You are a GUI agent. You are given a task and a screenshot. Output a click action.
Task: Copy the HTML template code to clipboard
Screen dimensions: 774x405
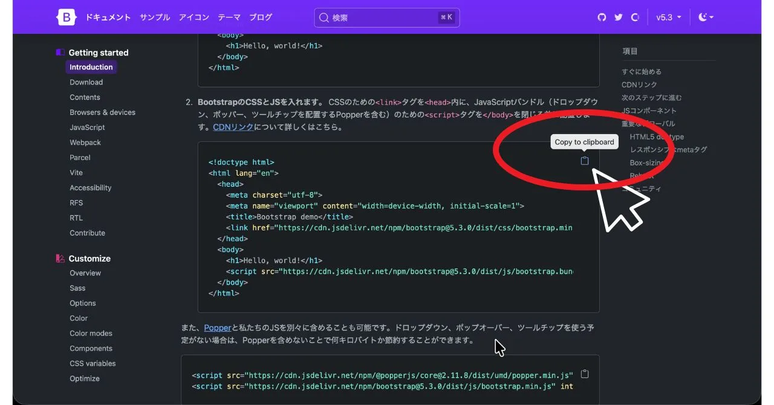coord(585,161)
